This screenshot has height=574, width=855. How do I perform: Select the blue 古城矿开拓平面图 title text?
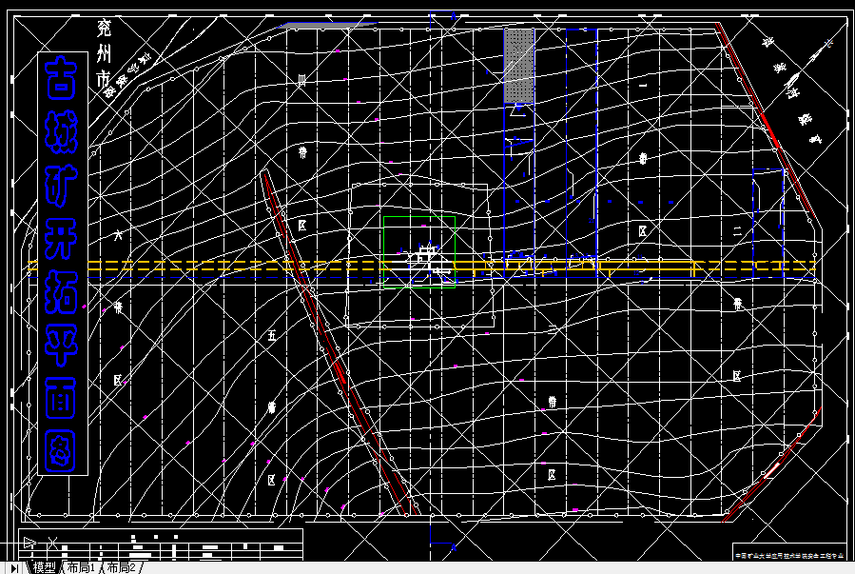click(61, 264)
